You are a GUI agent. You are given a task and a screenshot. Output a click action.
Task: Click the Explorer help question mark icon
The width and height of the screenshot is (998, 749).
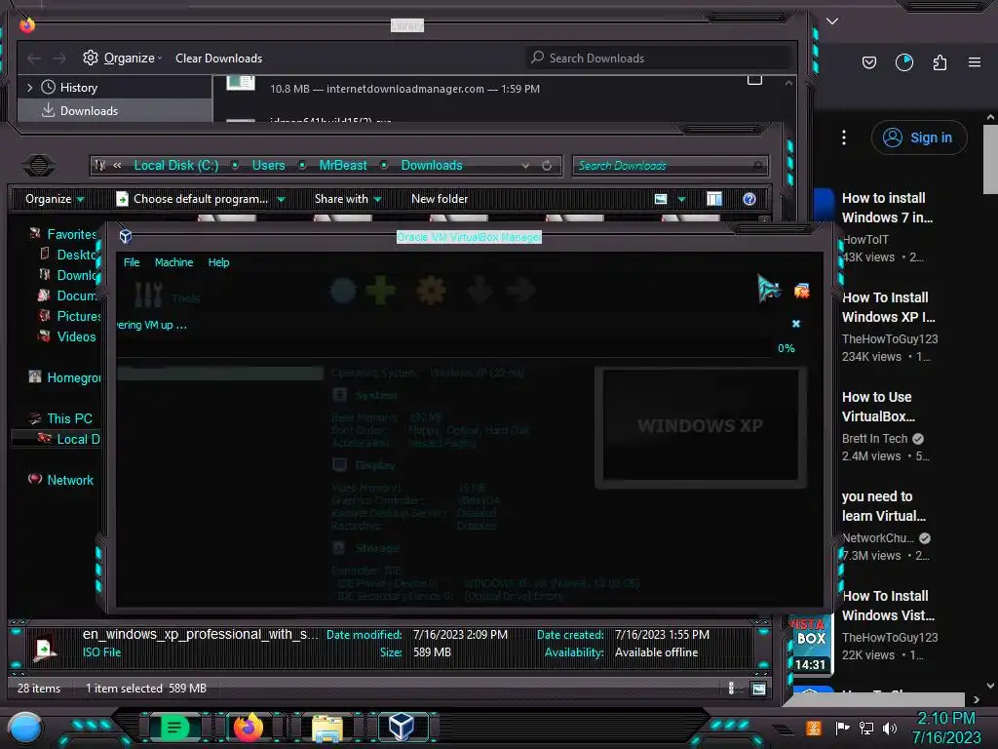tap(749, 199)
